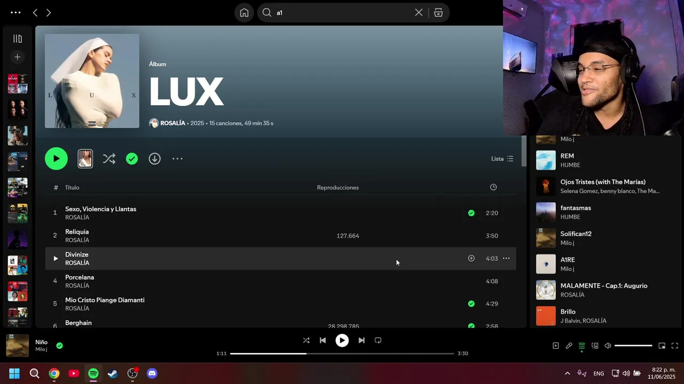Screen dimensions: 684x384
Task: Select track Porcelana
Action: click(x=281, y=281)
